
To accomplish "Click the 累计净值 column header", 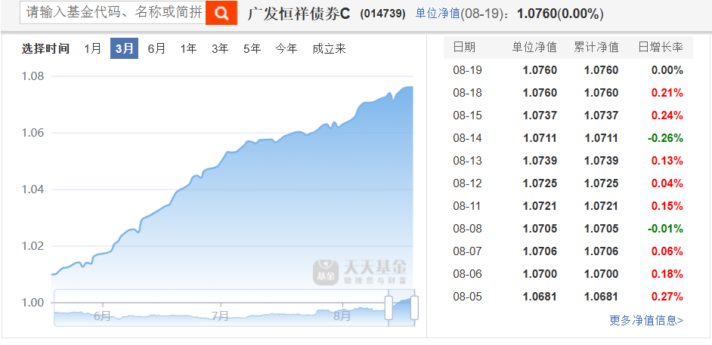I will (x=596, y=47).
